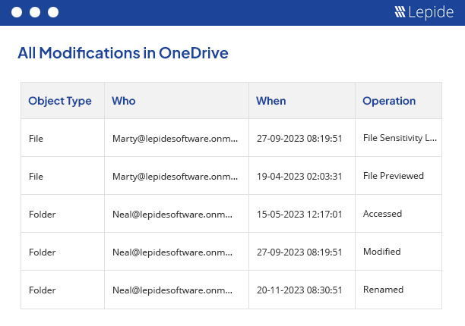The height and width of the screenshot is (326, 465).
Task: Click timestamp 27-09-2023 08:19:51 in File row
Action: tap(299, 139)
